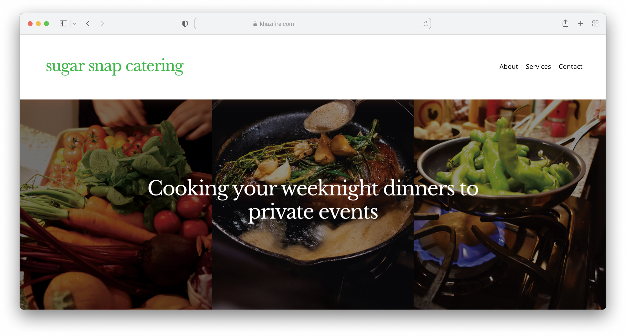Go forward with the forward arrow

(x=102, y=24)
